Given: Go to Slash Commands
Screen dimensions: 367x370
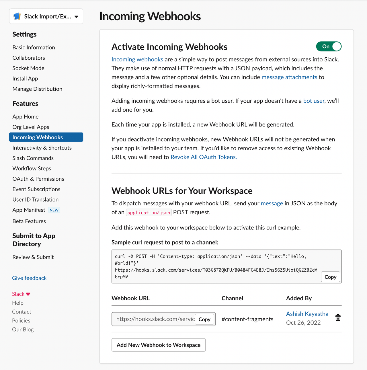Looking at the screenshot, I should (x=33, y=158).
